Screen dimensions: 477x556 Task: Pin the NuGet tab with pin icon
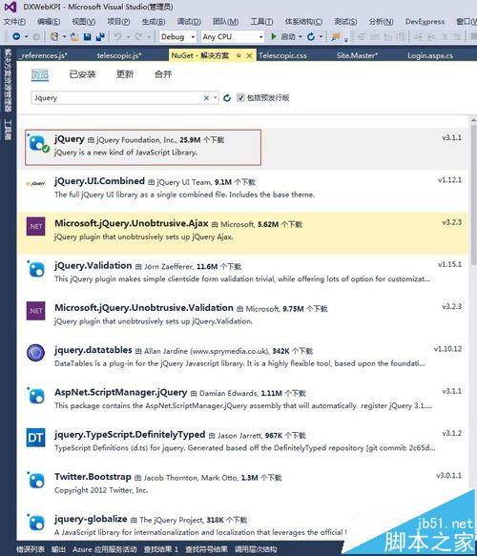(238, 55)
